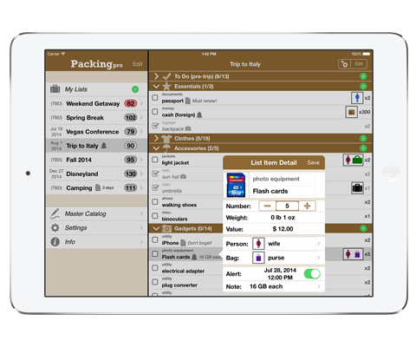Viewport: 416px width, 347px height.
Task: Decrease the Number with minus button
Action: tap(268, 206)
